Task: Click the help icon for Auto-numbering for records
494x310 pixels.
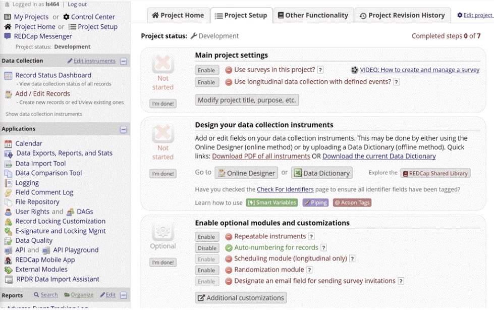Action: tap(323, 247)
